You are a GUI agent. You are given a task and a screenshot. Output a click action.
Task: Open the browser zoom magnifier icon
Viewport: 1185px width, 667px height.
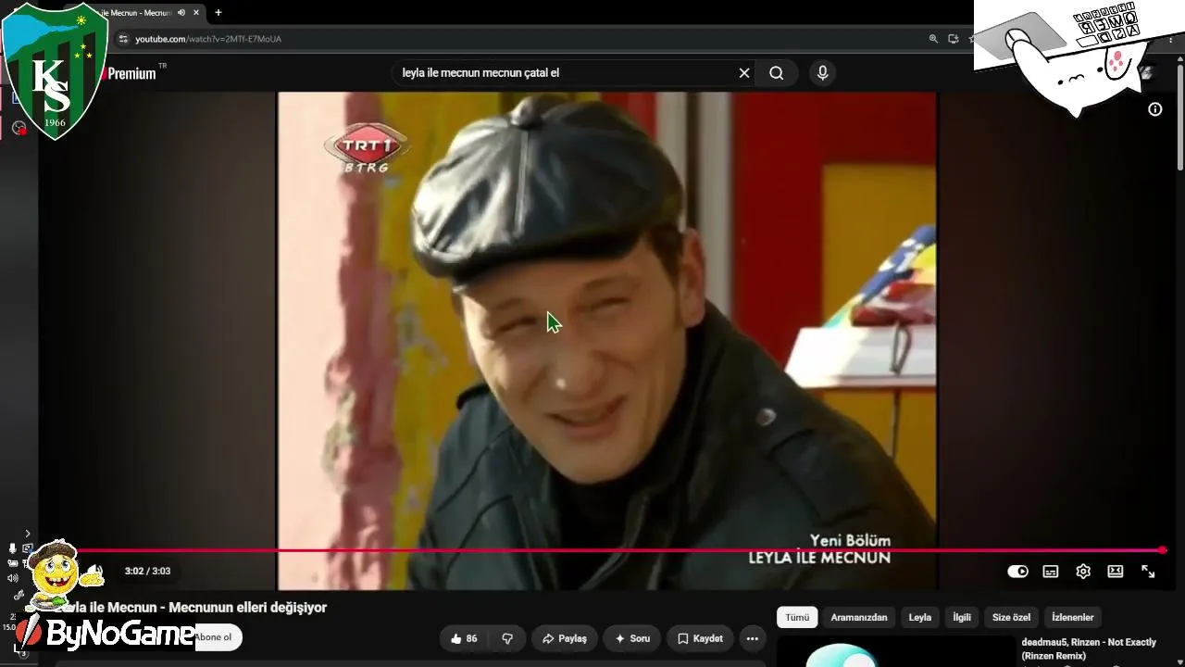(x=933, y=39)
